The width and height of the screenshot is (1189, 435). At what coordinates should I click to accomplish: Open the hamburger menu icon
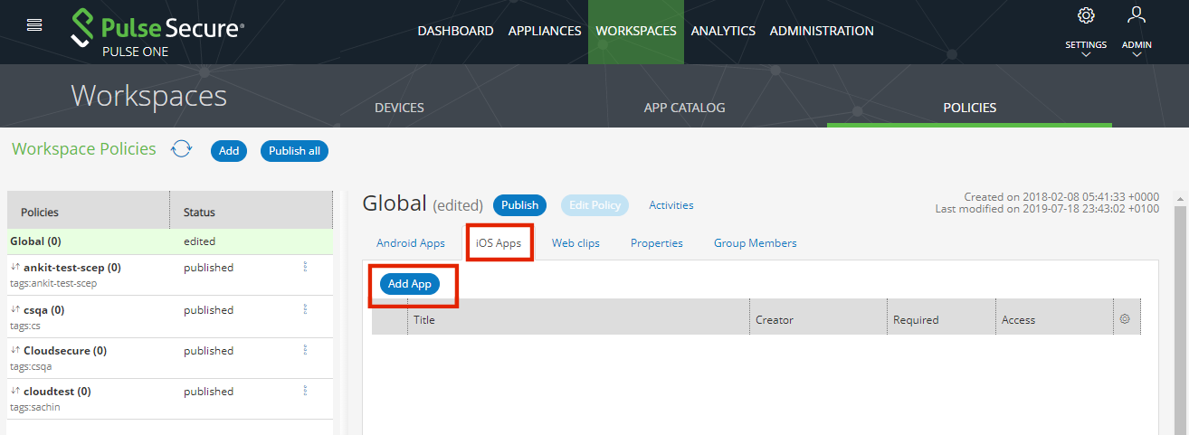pos(34,25)
